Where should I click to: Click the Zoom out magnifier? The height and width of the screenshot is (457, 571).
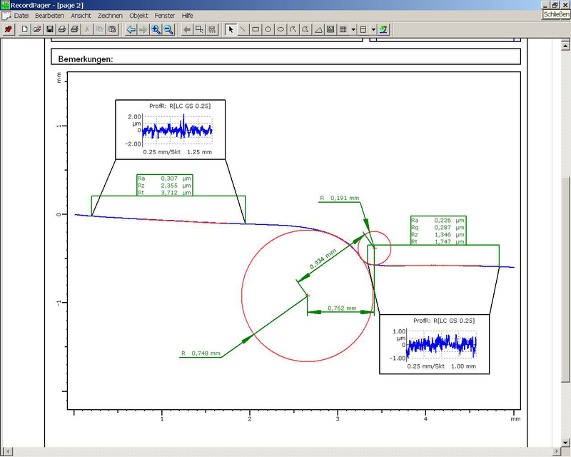pyautogui.click(x=168, y=29)
